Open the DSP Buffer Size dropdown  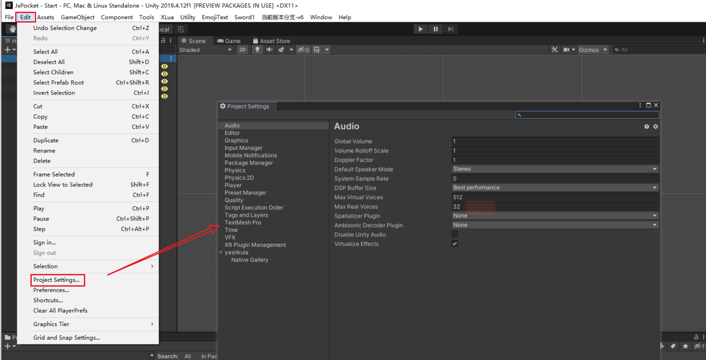[555, 188]
